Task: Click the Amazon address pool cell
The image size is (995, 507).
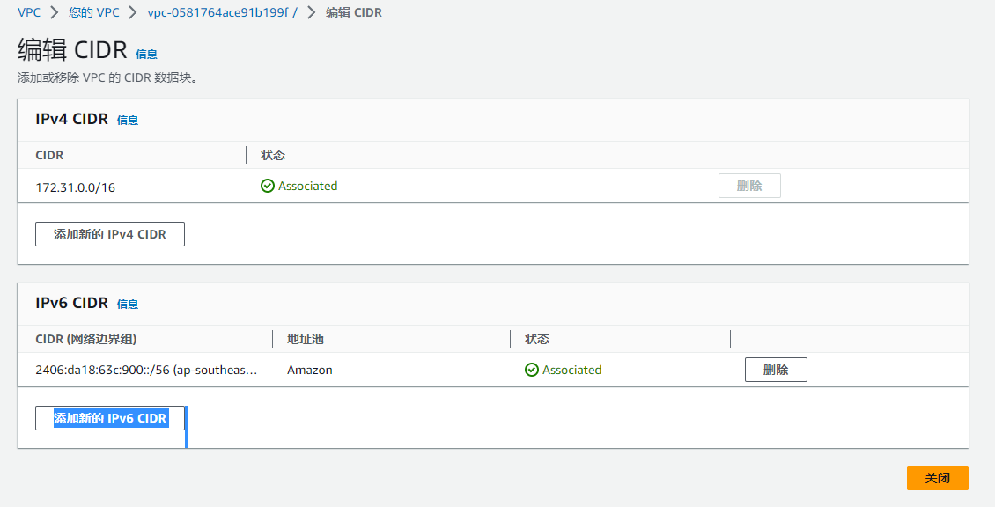Action: tap(310, 371)
